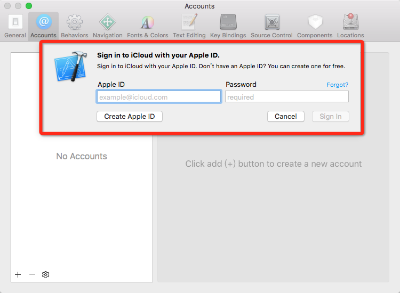Cancel the iCloud sign-in dialog
This screenshot has height=293, width=400.
point(286,117)
